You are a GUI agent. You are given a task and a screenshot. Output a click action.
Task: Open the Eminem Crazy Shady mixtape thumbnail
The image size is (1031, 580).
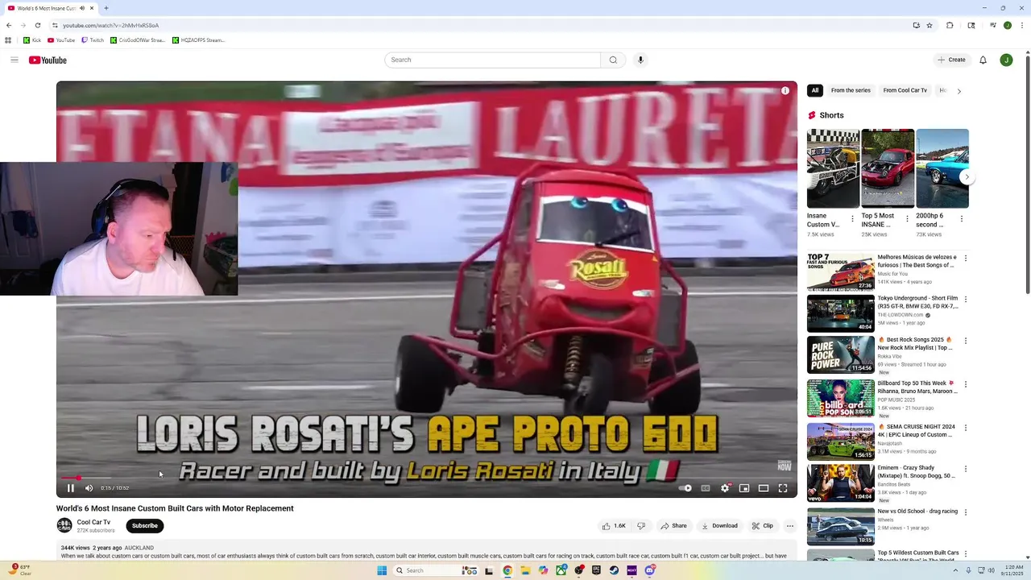coord(840,483)
